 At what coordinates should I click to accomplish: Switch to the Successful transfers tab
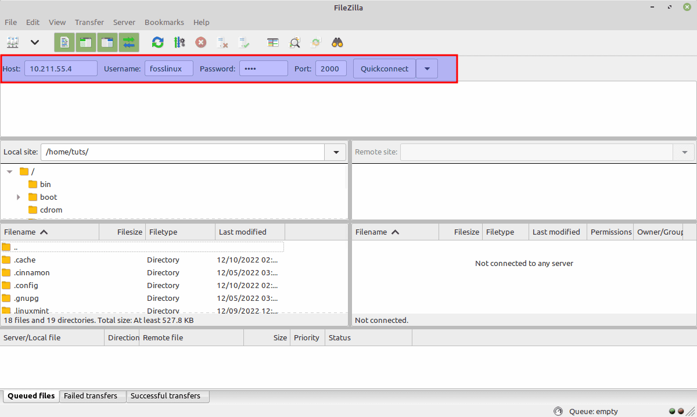[167, 396]
